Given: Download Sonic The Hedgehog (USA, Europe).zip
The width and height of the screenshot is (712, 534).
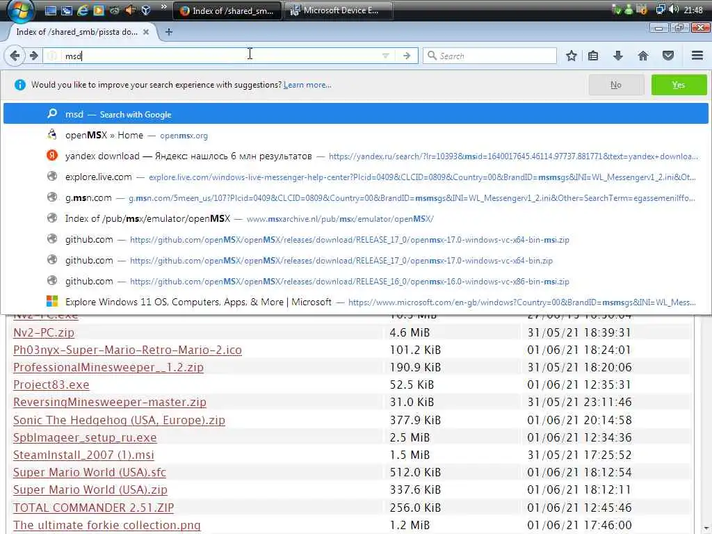Looking at the screenshot, I should [x=119, y=420].
